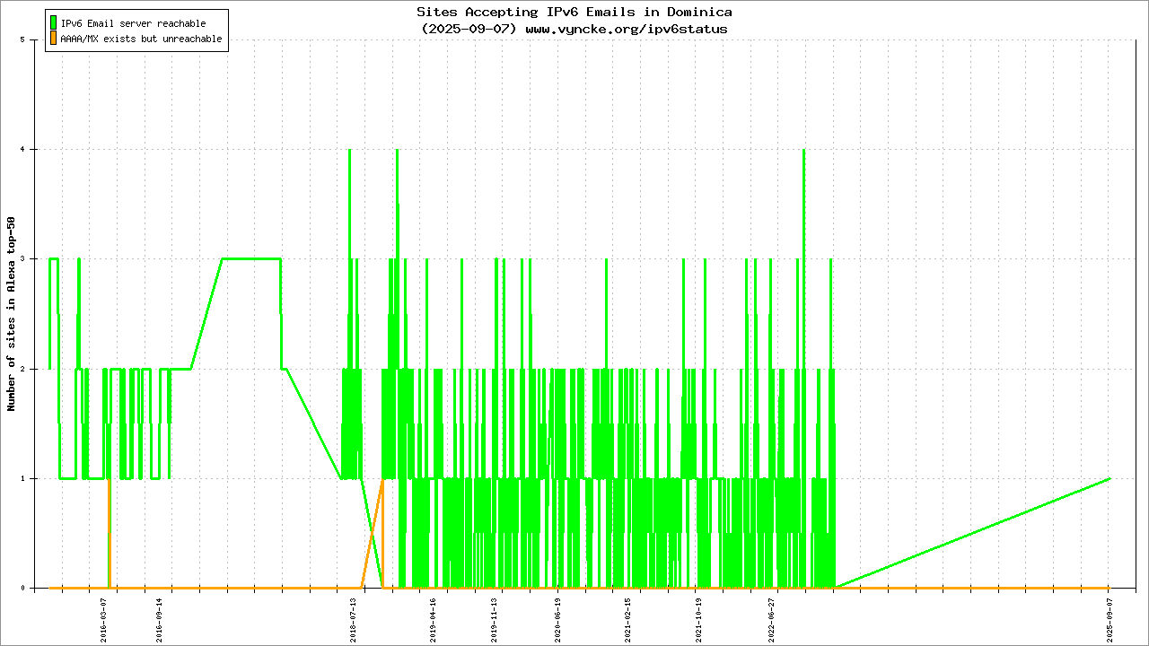Screen dimensions: 1149x646
Task: Click the y-axis label 'Number of sites in Alexa top-50'
Action: coord(12,314)
